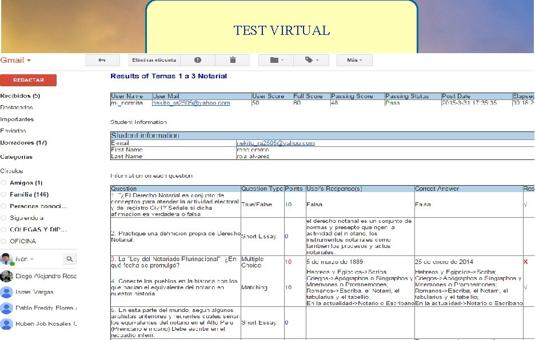Select the OFICINA circle
Viewport: 535px width, 340px height.
[23, 241]
